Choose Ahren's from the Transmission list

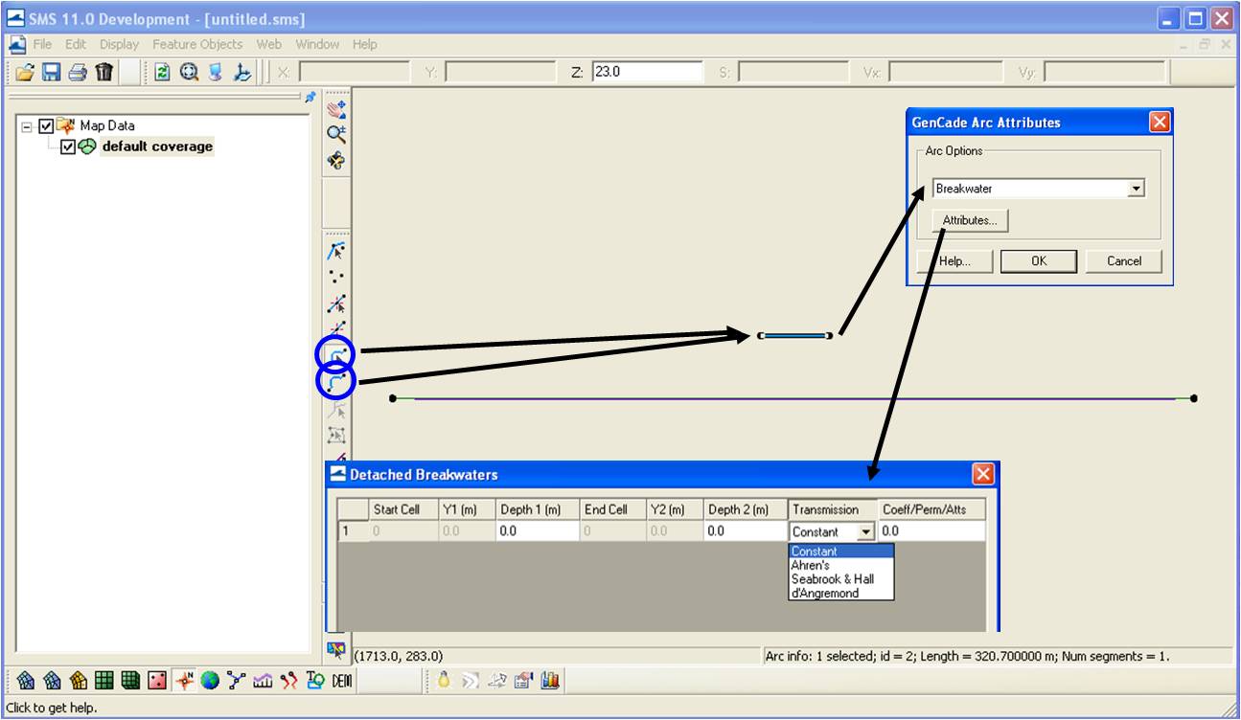click(810, 565)
